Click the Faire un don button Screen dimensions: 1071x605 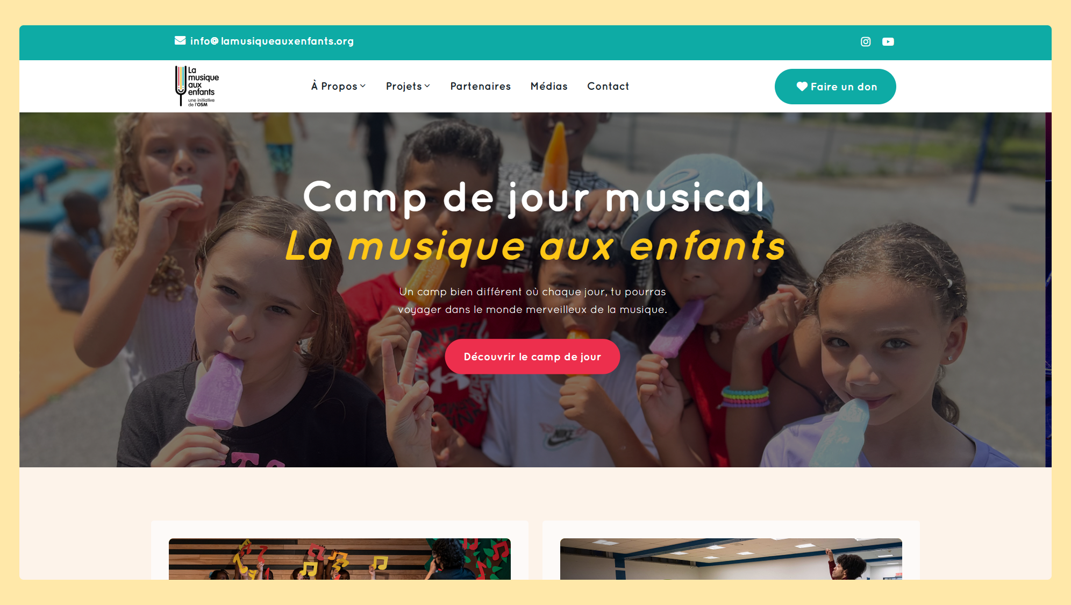835,87
